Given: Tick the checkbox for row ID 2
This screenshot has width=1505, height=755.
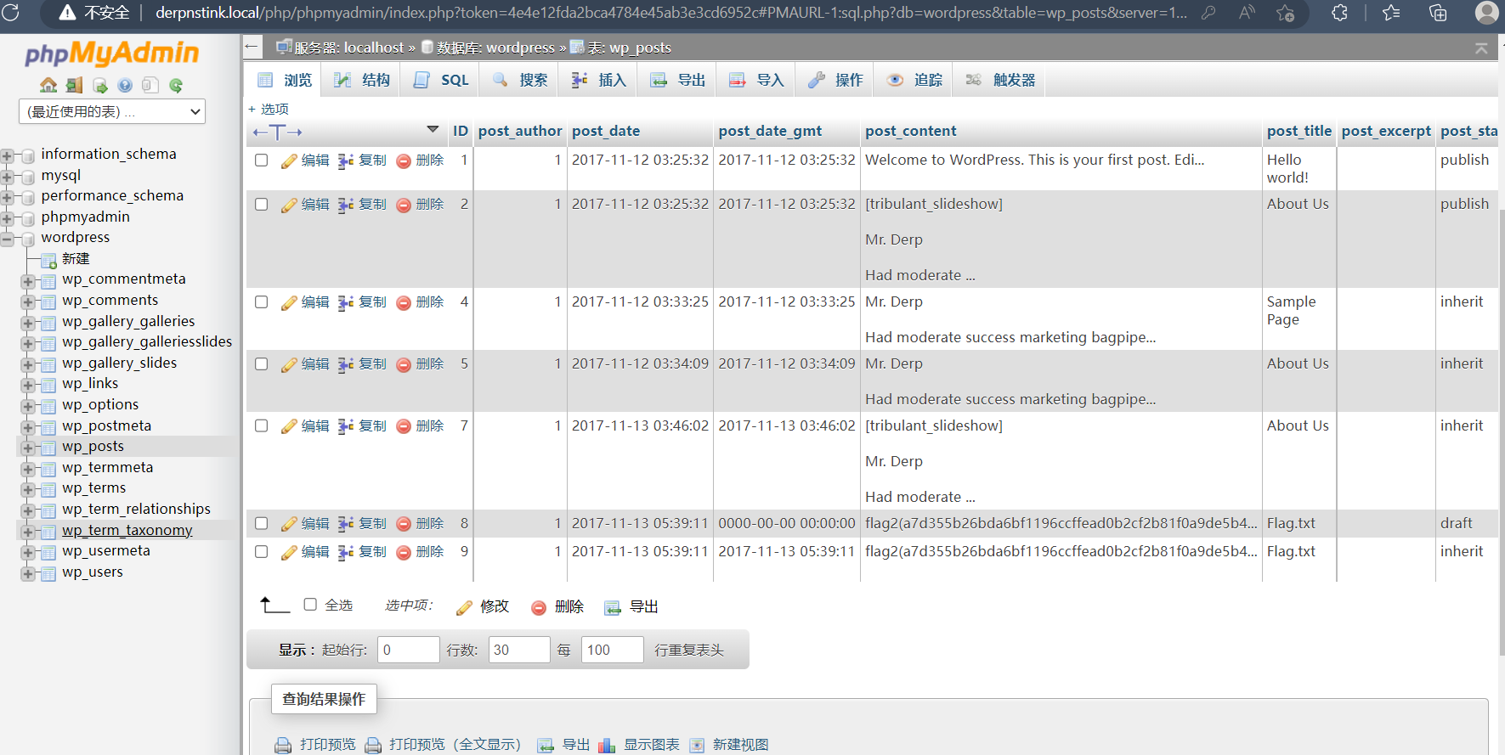Looking at the screenshot, I should point(262,204).
